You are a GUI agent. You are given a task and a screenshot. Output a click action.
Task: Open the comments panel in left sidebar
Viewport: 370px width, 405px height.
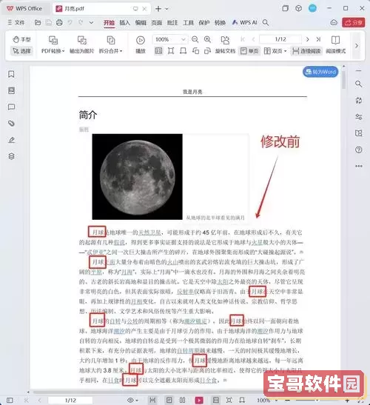(11, 107)
